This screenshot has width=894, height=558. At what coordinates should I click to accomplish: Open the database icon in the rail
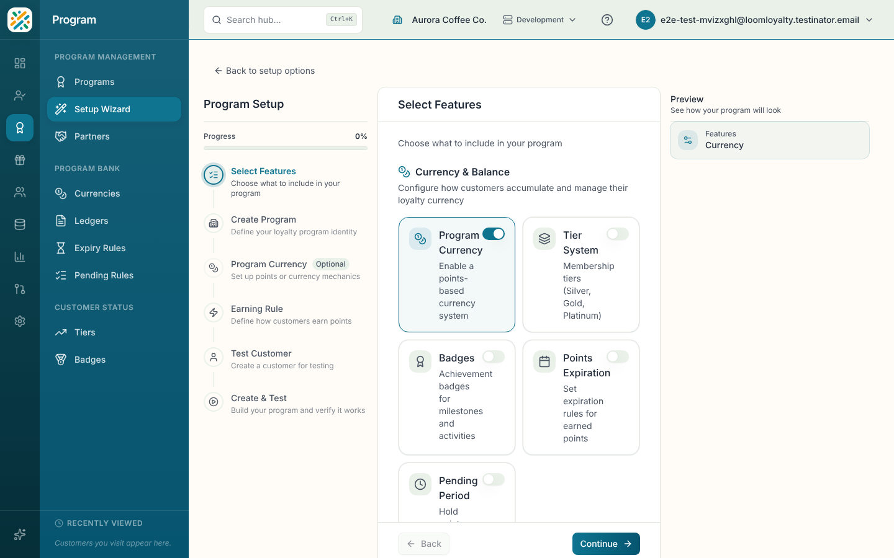20,224
